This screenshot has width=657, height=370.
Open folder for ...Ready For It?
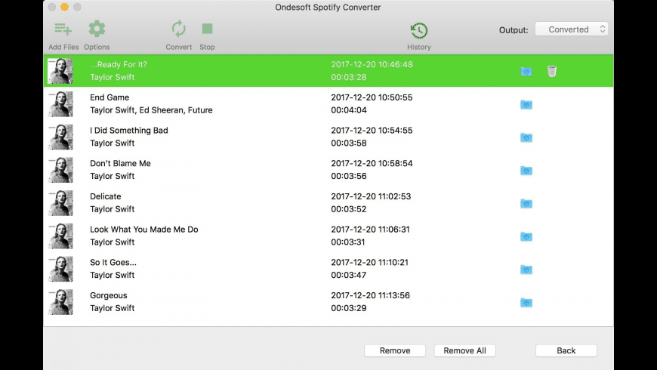526,71
